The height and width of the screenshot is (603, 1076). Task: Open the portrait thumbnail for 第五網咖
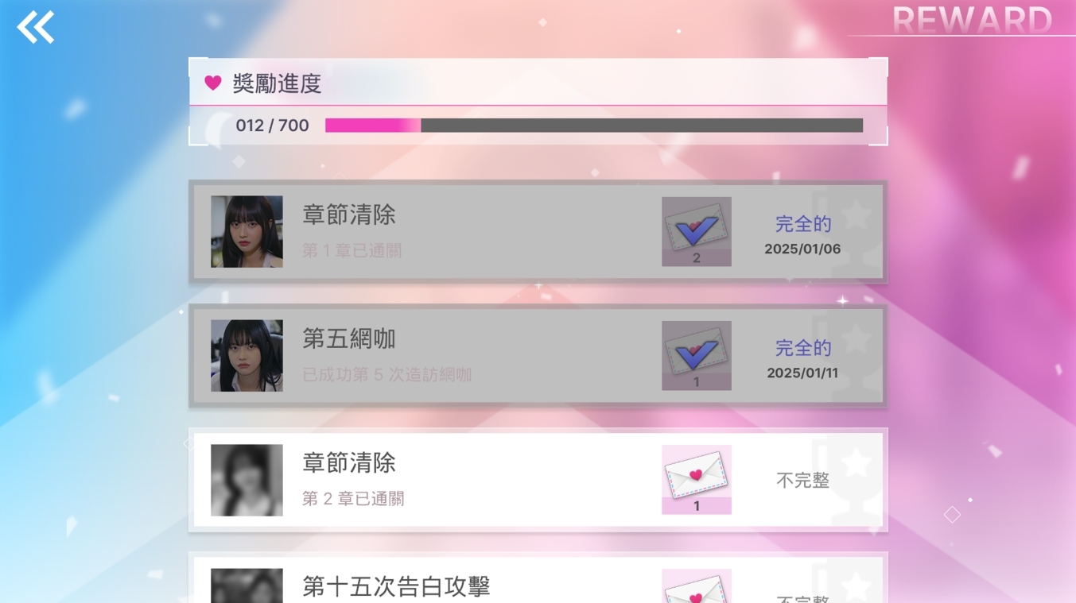coord(247,355)
